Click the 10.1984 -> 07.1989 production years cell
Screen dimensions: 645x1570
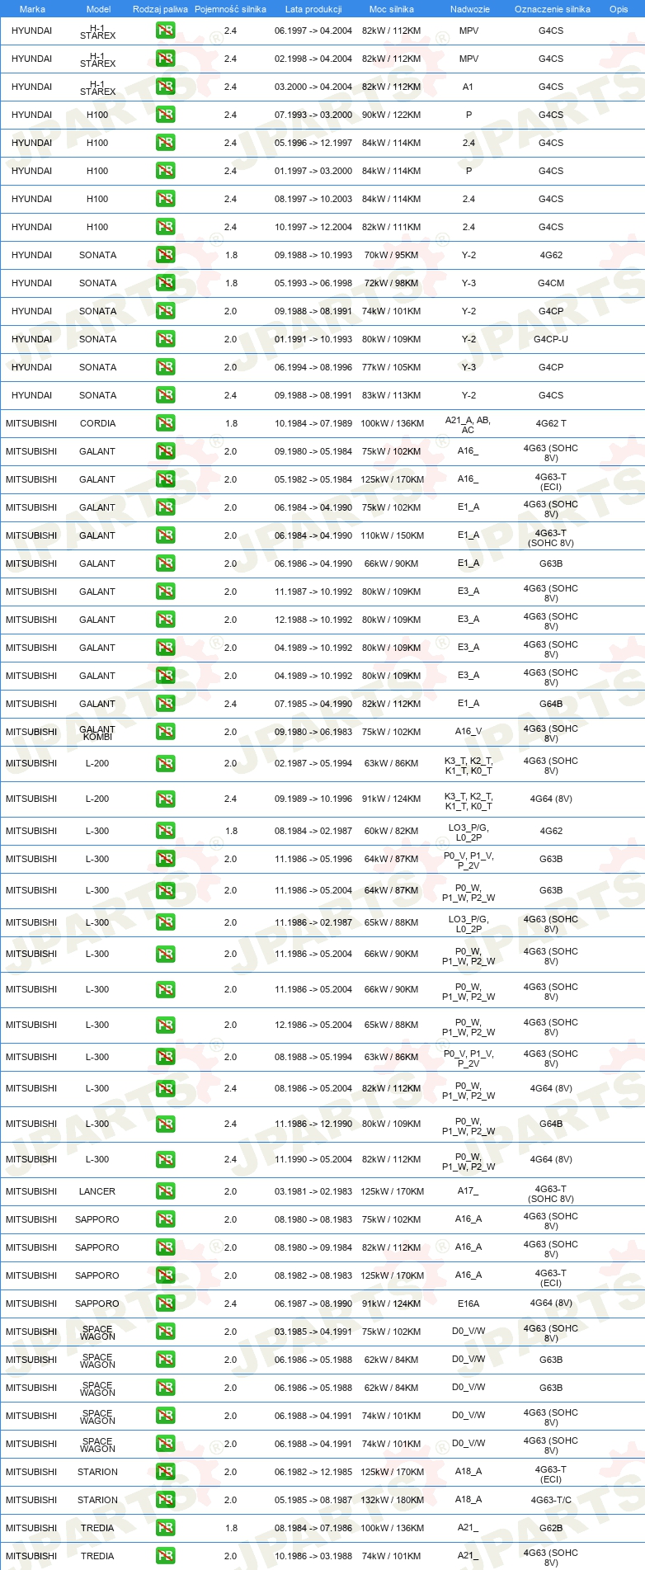pos(313,423)
